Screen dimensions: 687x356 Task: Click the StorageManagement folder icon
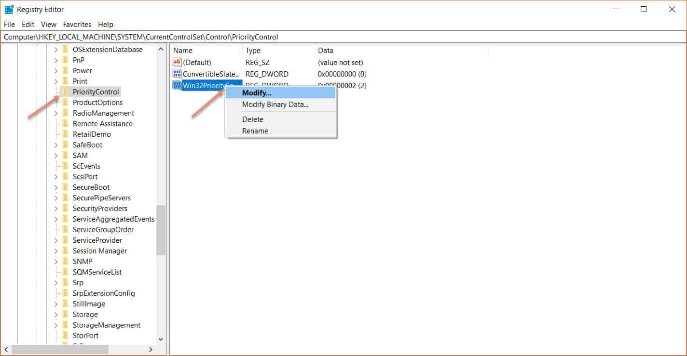65,325
